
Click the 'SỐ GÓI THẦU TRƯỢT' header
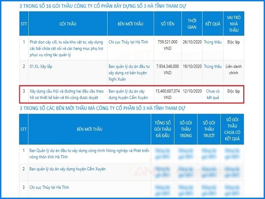point(209,129)
